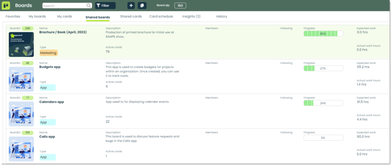Open the Calendars app board thumbnail
The image size is (392, 166).
[x=21, y=114]
